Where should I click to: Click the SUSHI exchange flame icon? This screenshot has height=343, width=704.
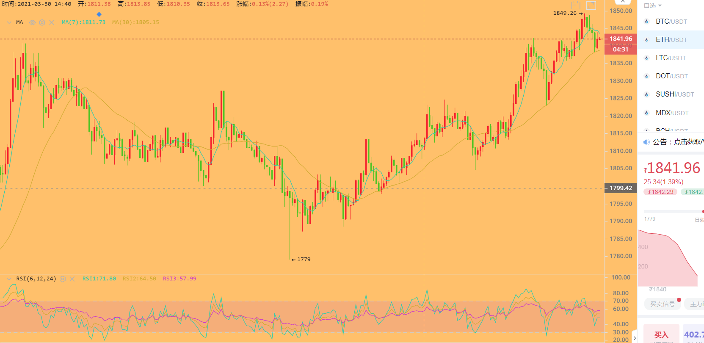[646, 94]
